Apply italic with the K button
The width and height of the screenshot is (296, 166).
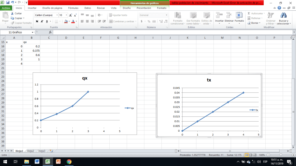(42, 21)
